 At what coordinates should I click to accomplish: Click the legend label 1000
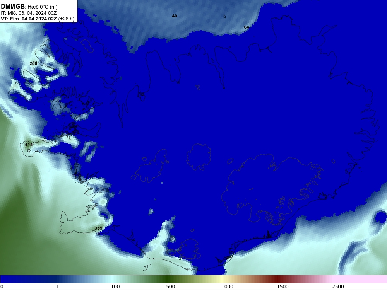[227, 287]
